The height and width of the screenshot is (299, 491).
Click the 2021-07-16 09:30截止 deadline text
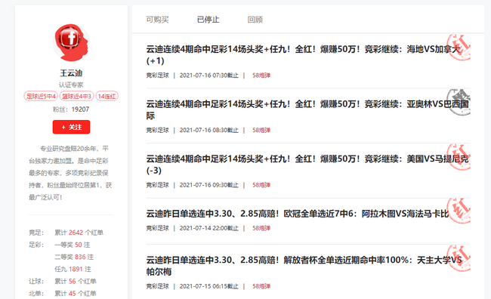point(208,185)
